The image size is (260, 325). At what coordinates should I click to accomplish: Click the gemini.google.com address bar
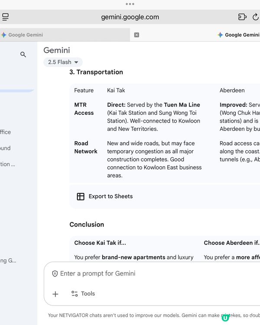tap(130, 17)
